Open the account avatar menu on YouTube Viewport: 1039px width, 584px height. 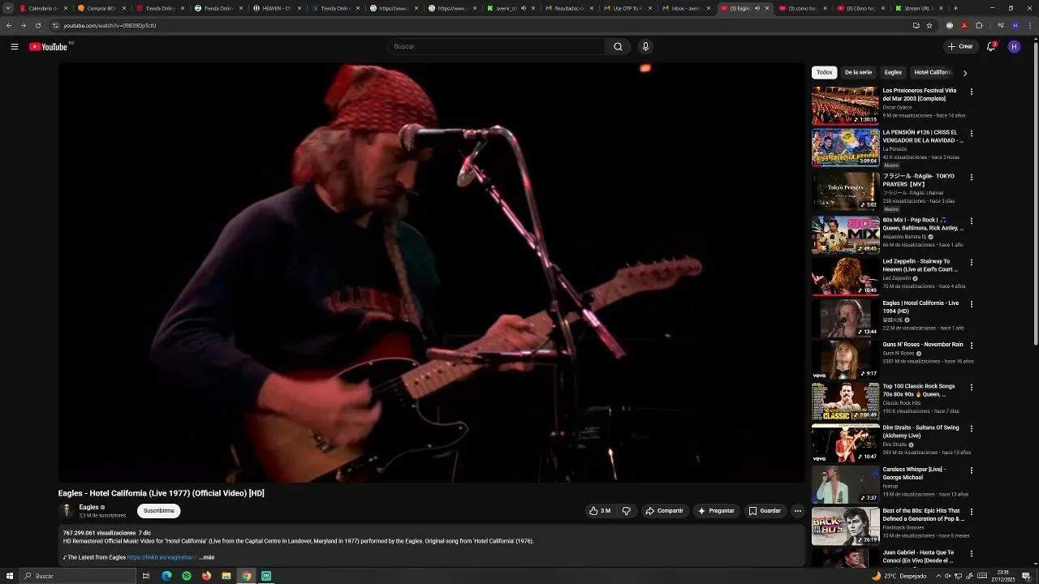tap(1014, 46)
